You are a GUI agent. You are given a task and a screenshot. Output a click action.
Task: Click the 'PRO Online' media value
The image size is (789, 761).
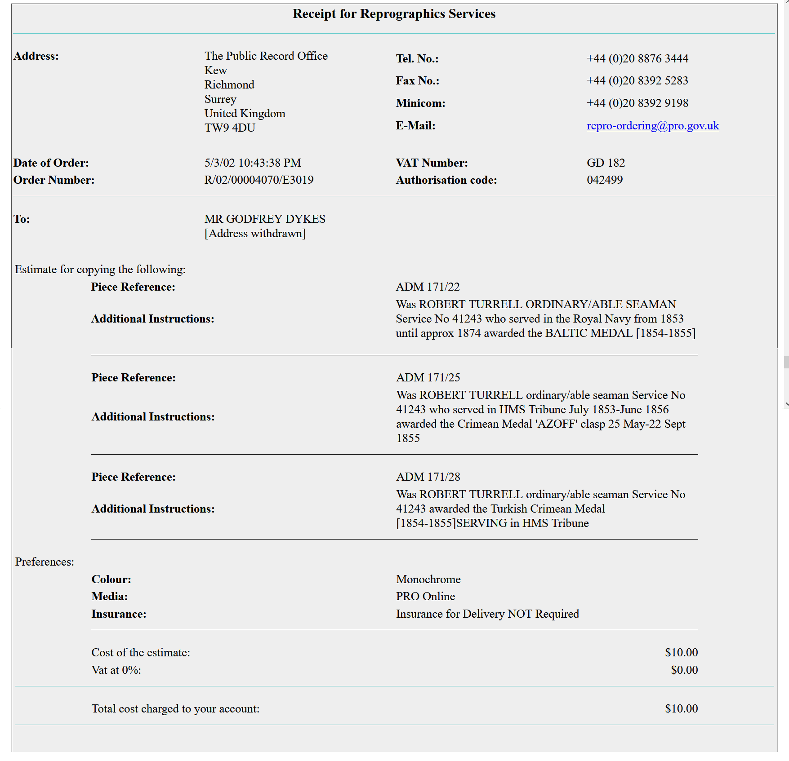click(425, 597)
